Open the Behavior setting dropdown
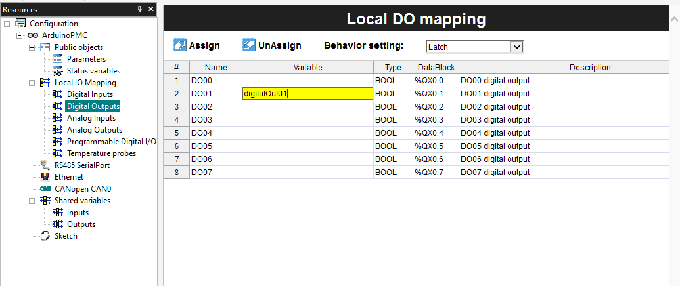This screenshot has height=286, width=680. pos(516,47)
